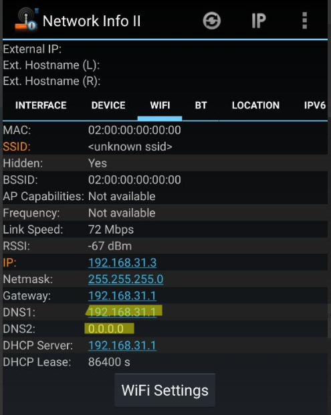Viewport: 331px width, 415px height.
Task: Open the three-dot overflow menu
Action: (304, 20)
